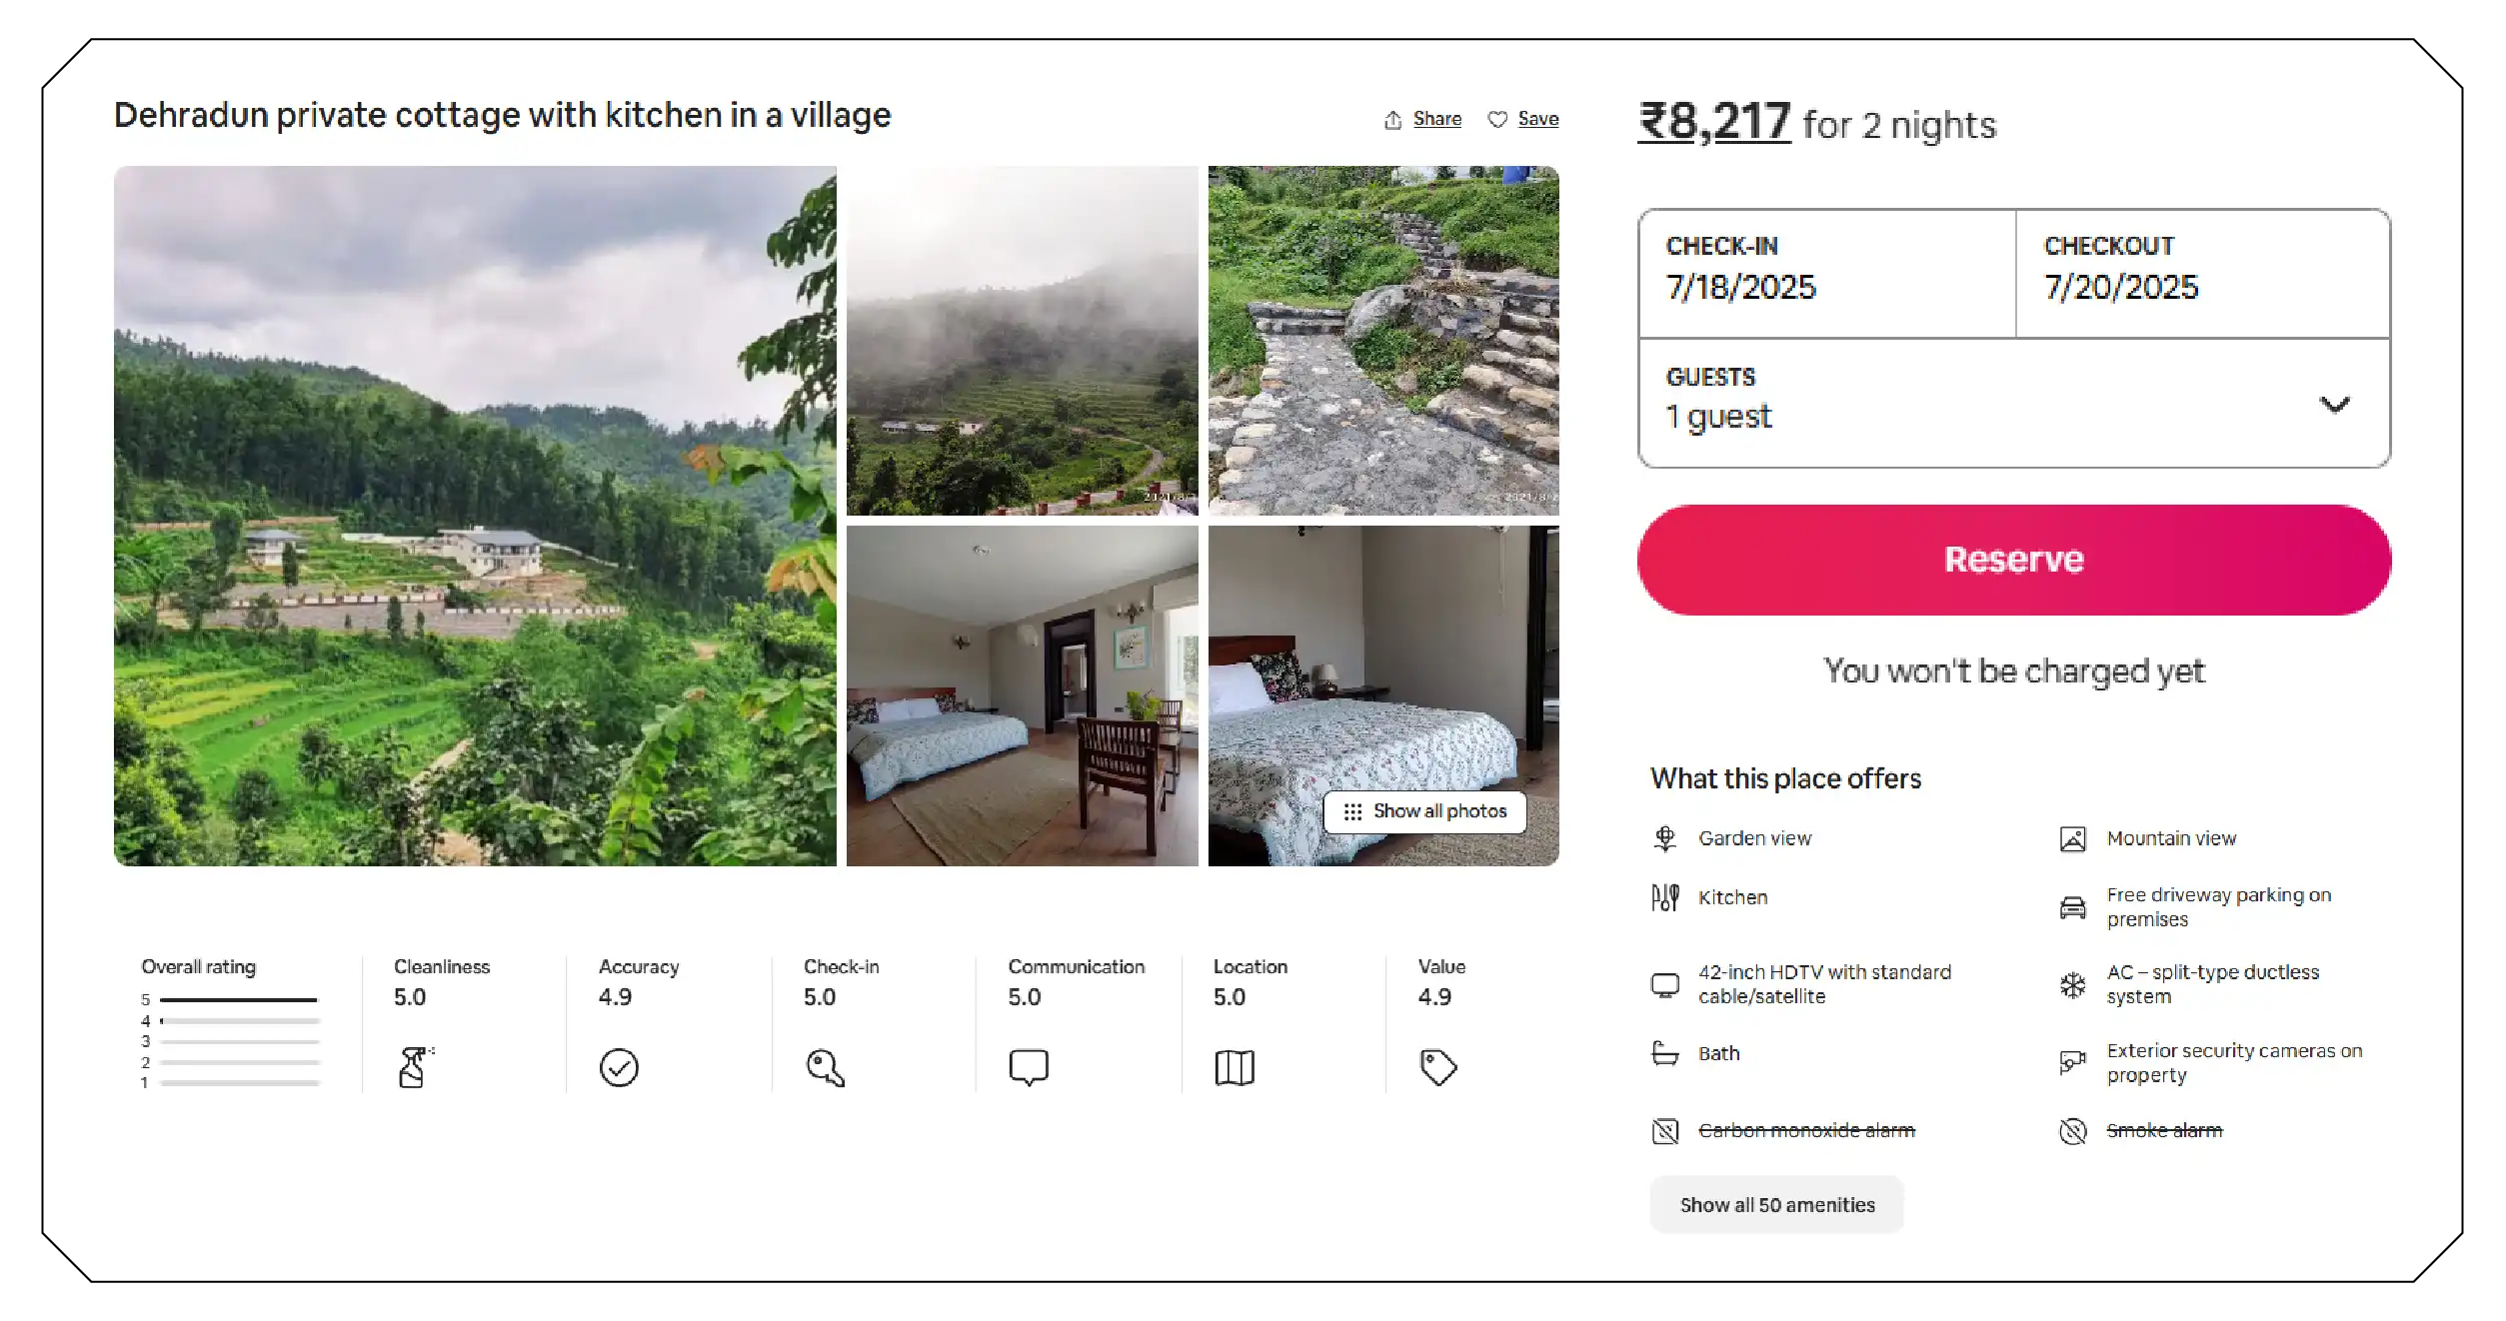Image resolution: width=2506 pixels, height=1321 pixels.
Task: Click the cleanliness spray bottle icon
Action: pos(414,1067)
